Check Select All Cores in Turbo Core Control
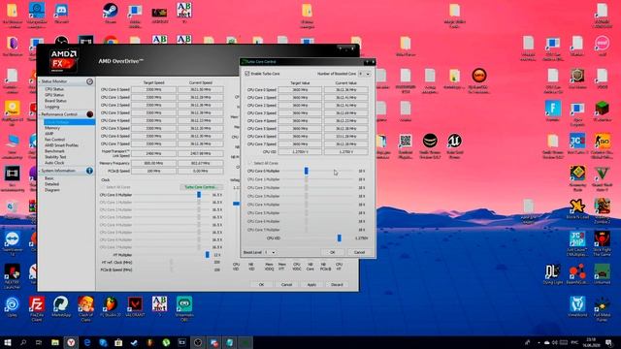 pos(250,163)
